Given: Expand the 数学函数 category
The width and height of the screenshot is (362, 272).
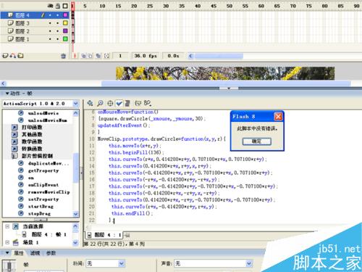Looking at the screenshot, I should 14,141.
